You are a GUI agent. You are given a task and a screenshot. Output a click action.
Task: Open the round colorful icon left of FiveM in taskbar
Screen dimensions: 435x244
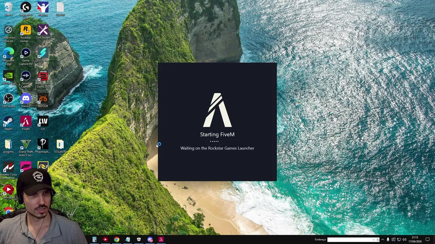tap(150, 240)
